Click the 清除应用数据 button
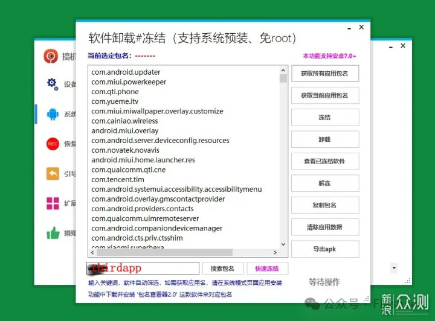 (325, 227)
